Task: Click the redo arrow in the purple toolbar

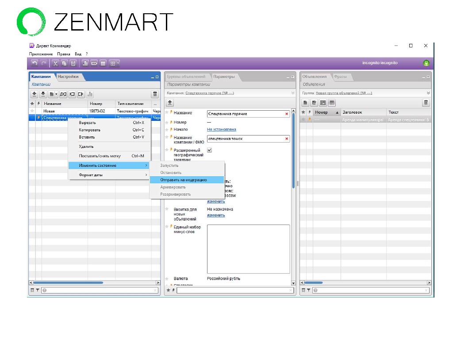Action: tap(44, 63)
